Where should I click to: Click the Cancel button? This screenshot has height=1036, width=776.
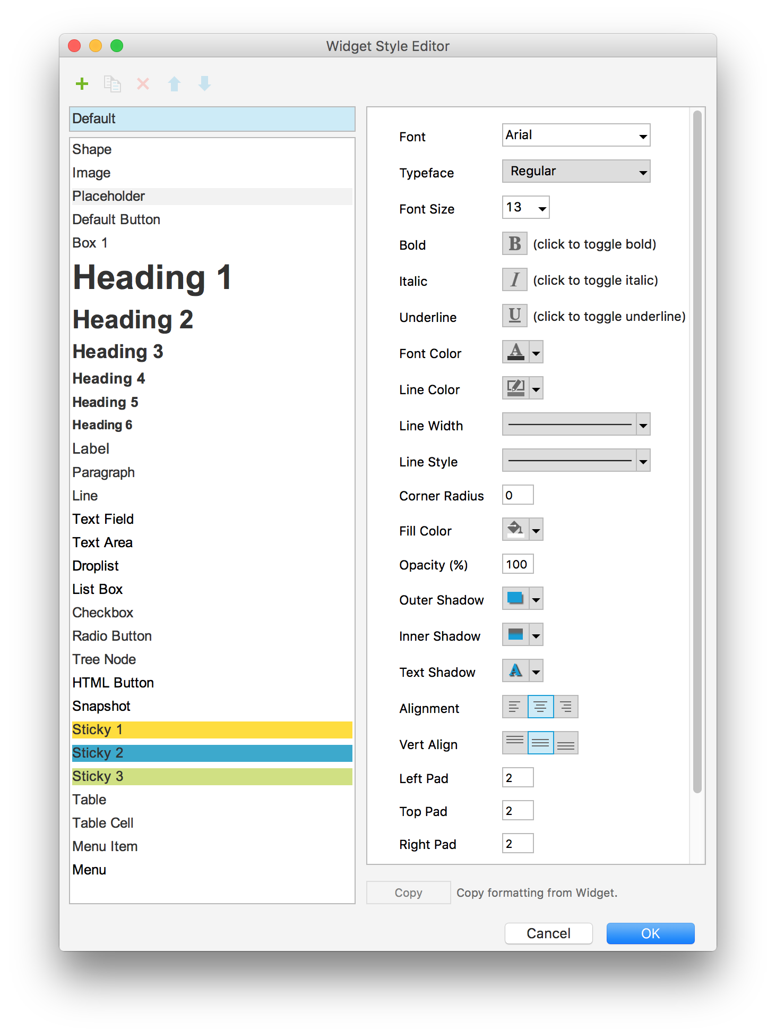(x=548, y=933)
